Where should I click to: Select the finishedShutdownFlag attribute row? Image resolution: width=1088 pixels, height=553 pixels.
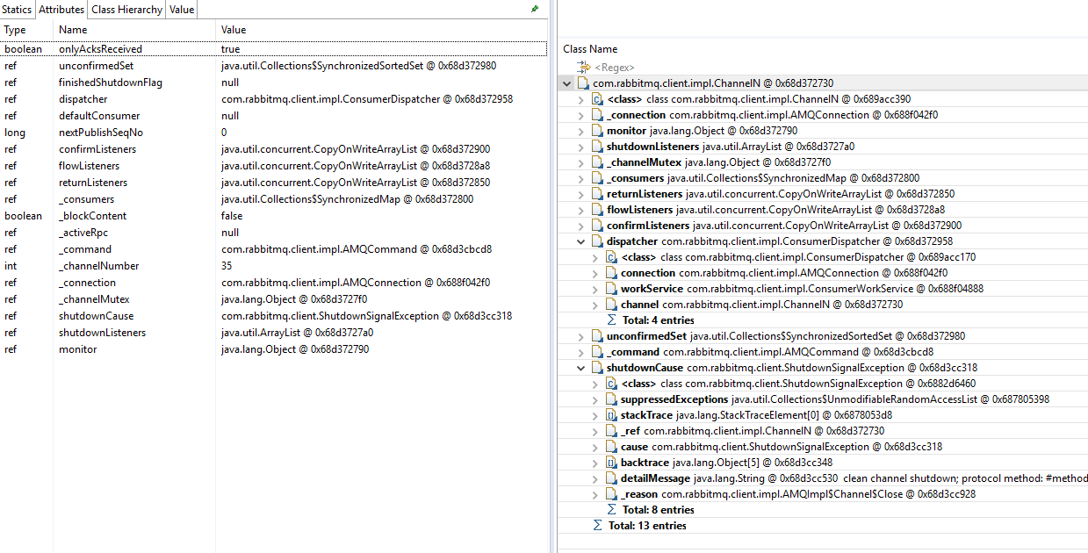pyautogui.click(x=274, y=83)
